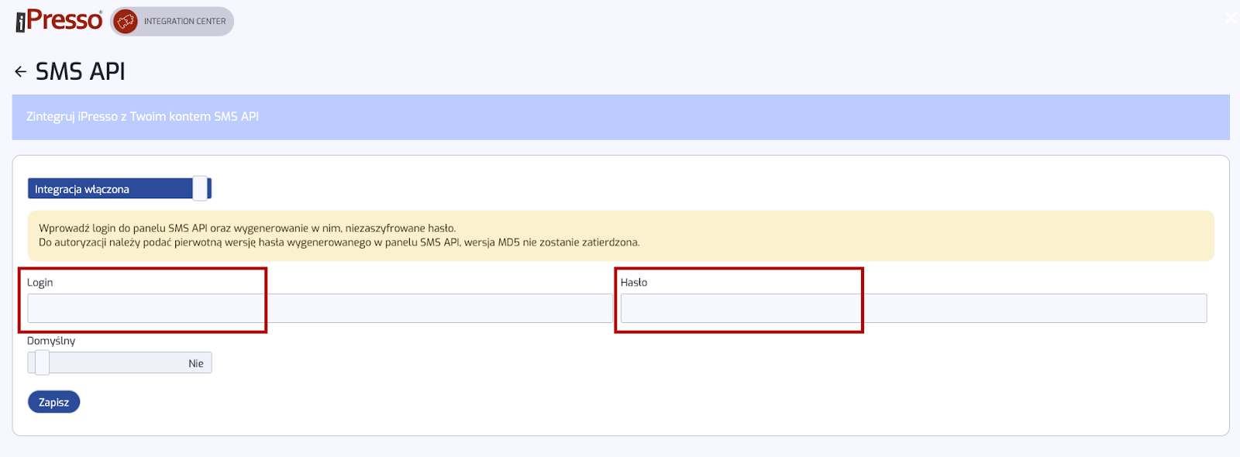Save settings with the Zapisz button
This screenshot has height=457, width=1240.
(x=54, y=402)
